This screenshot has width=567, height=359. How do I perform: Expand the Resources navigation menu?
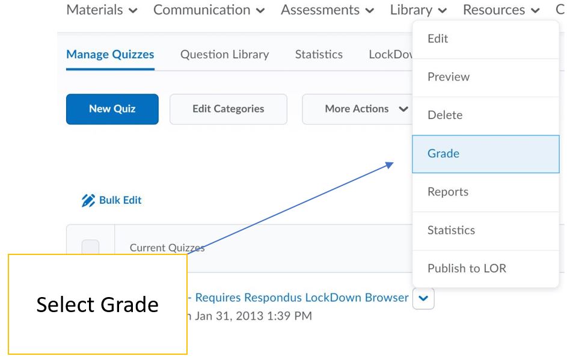[x=501, y=10]
